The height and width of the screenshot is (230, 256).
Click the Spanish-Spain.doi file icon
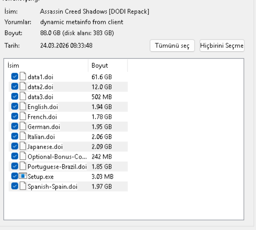[x=23, y=186]
